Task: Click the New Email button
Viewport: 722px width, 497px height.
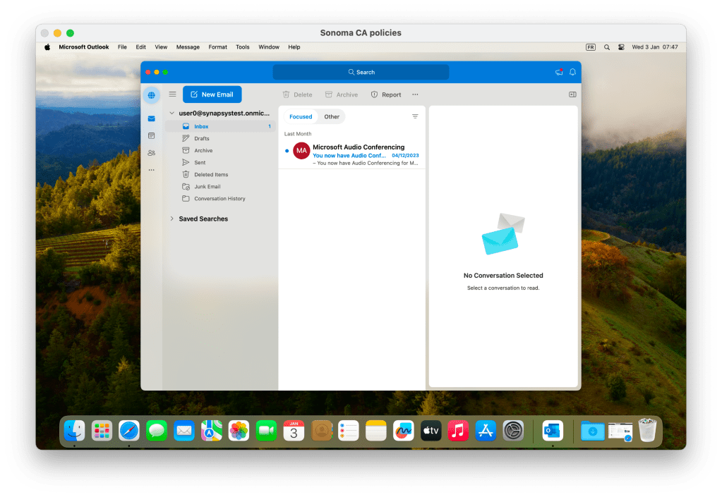Action: (x=212, y=94)
